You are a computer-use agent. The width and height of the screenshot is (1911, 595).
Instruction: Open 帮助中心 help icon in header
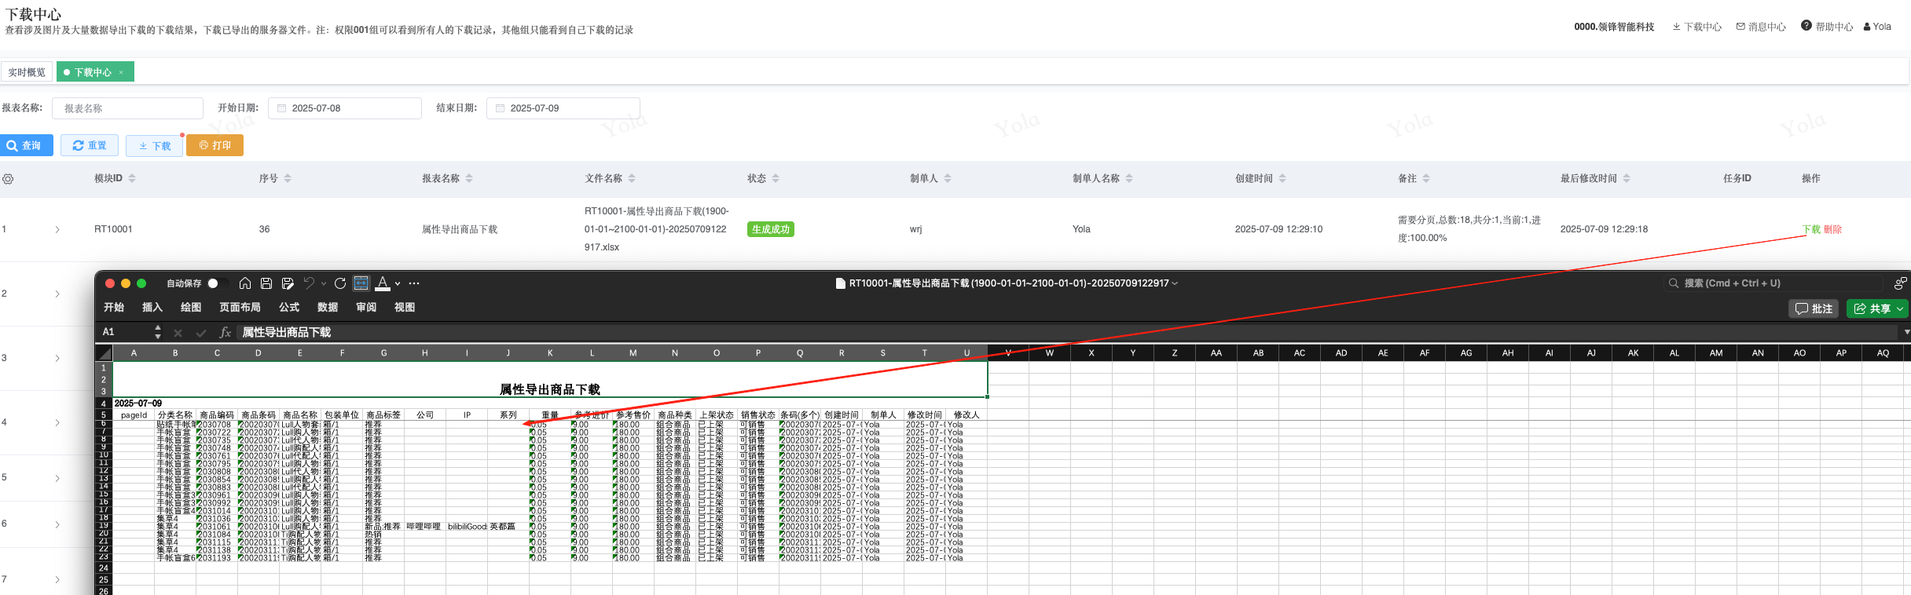[1806, 26]
